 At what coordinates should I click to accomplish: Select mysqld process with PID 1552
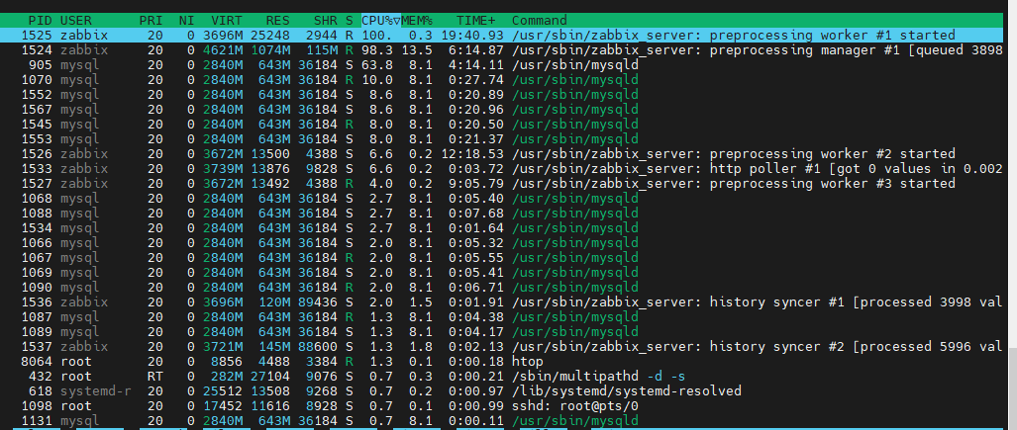tap(501, 95)
